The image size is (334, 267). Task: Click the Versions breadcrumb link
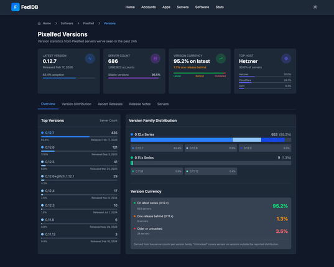click(x=109, y=24)
